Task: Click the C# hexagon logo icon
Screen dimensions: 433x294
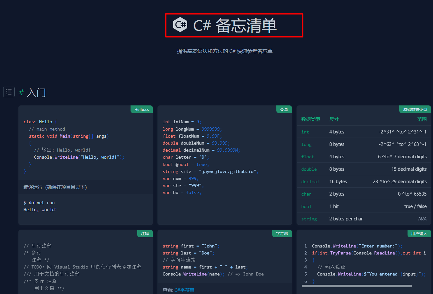Action: (180, 25)
